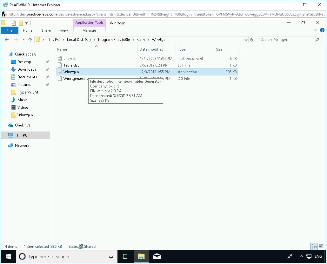Open File Explorer icon on the taskbar
Image resolution: width=327 pixels, height=264 pixels.
[141, 256]
